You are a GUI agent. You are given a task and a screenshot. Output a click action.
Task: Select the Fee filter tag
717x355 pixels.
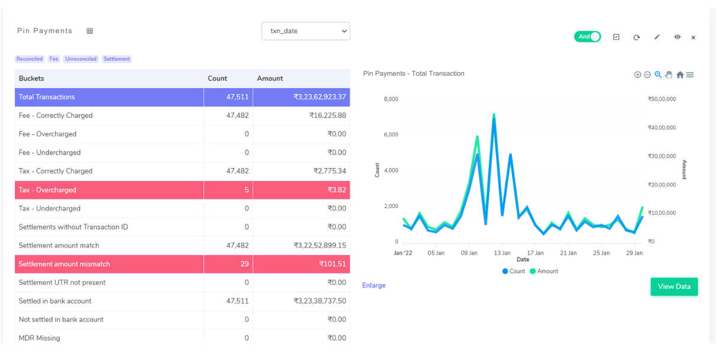(53, 59)
